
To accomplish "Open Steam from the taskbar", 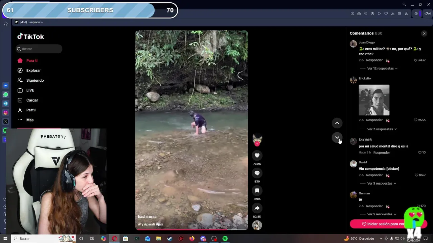I will click(169, 239).
